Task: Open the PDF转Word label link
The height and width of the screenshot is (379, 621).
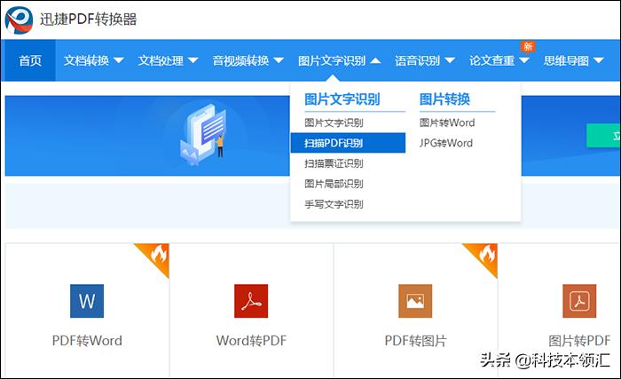Action: tap(87, 341)
